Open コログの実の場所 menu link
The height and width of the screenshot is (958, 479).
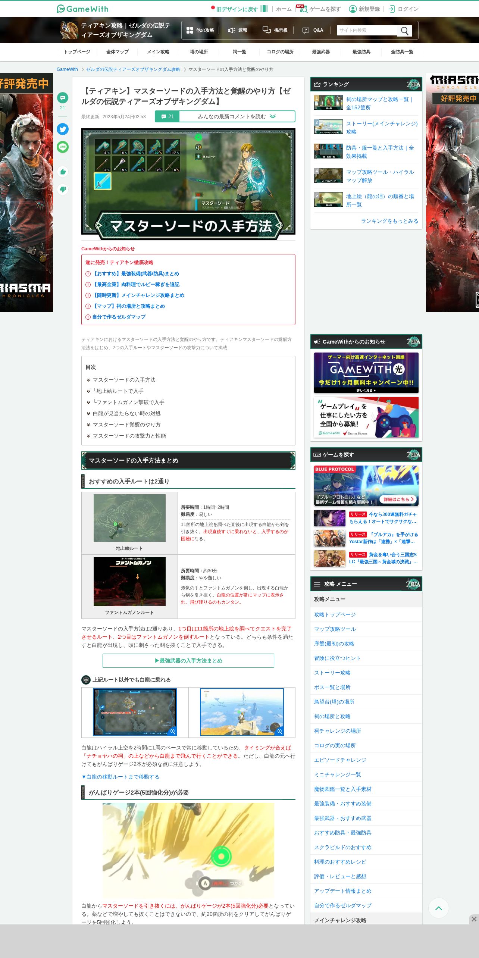coord(335,745)
